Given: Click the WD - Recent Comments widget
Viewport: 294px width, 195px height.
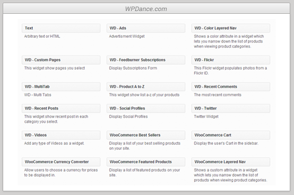Looking at the screenshot, I should (231, 87).
